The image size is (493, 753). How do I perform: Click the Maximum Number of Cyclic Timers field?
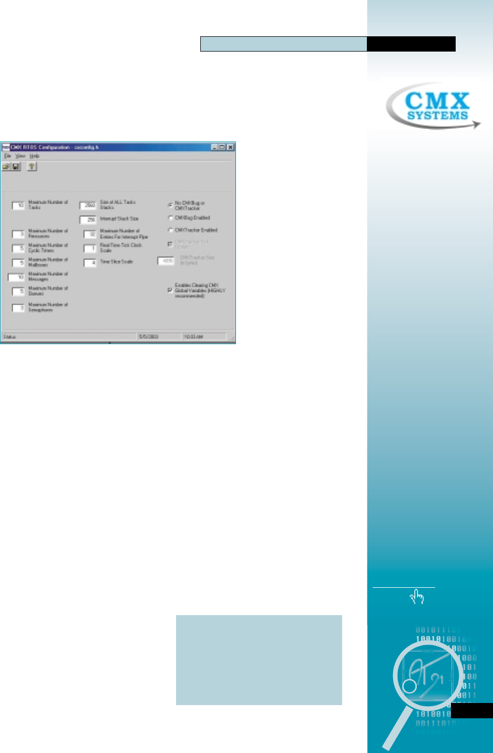(18, 248)
